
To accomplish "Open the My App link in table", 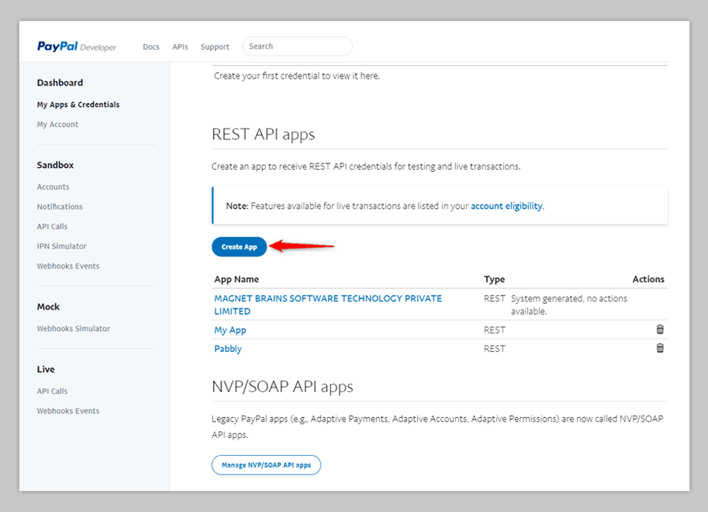I will coord(230,330).
